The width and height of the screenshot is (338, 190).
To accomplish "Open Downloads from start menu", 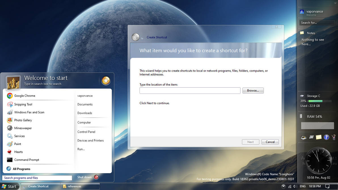I will coord(85,113).
